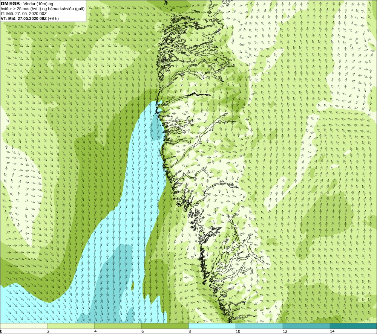
Task: Click the 'VT: Mið. 27.05.2020 09Z' valid time
Action: tap(24, 18)
